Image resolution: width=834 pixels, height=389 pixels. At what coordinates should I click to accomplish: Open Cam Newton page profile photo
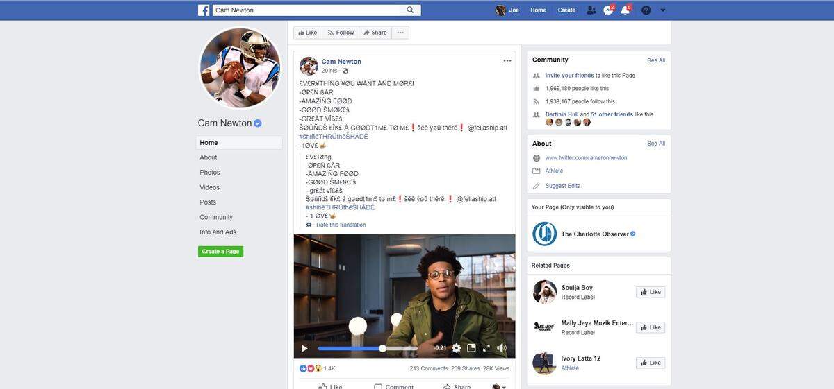(240, 68)
